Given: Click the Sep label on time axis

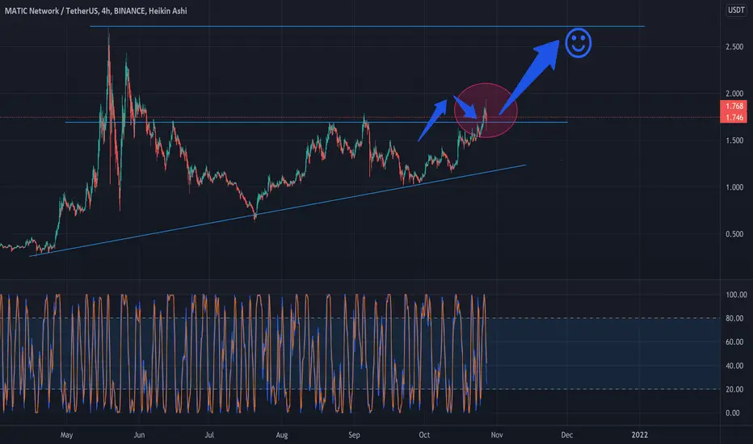Looking at the screenshot, I should (354, 435).
